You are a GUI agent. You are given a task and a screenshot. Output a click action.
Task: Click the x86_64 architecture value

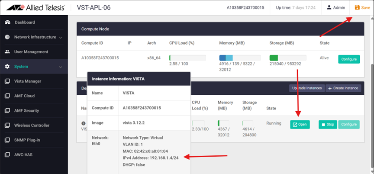click(154, 58)
